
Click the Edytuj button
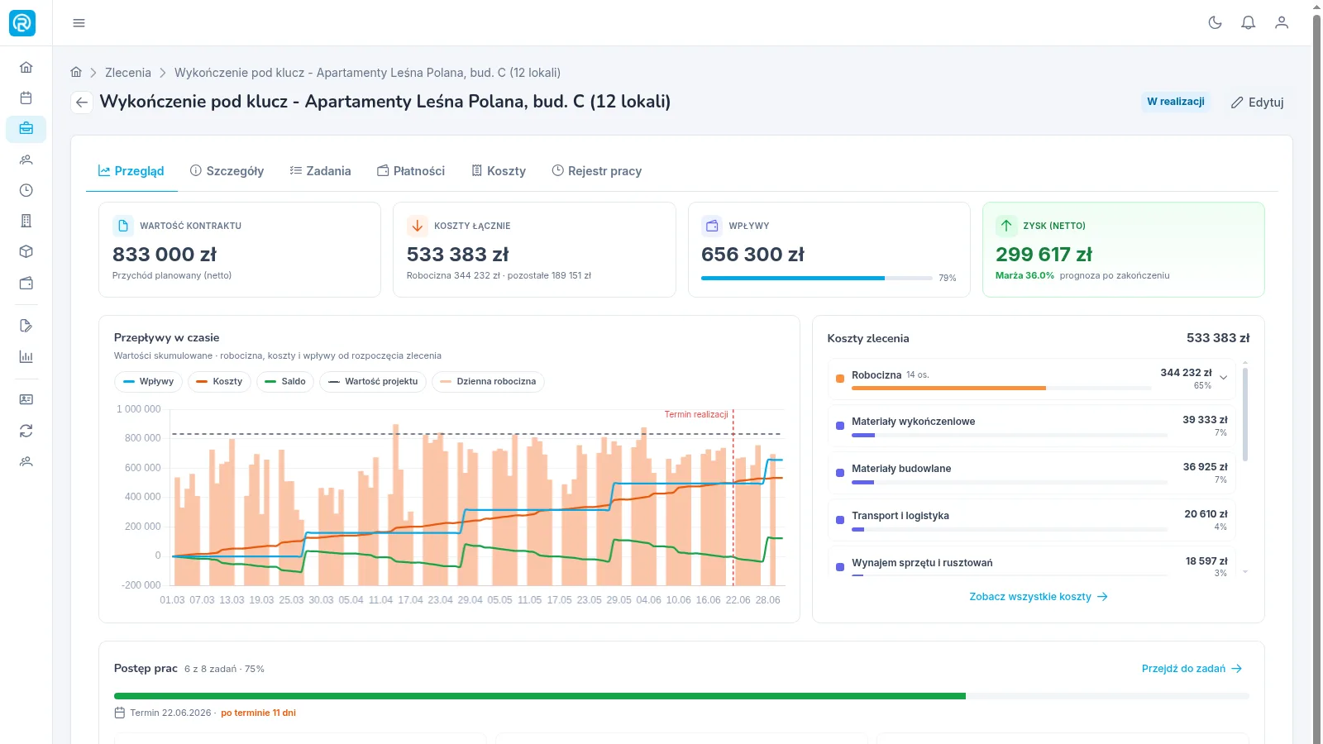tap(1257, 103)
